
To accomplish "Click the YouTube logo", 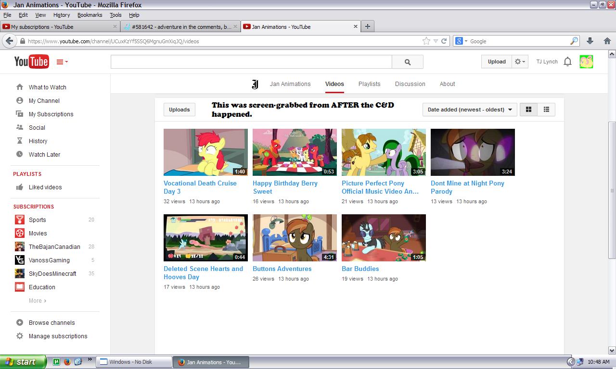I will 31,61.
